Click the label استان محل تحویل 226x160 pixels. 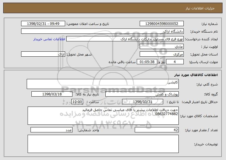click(x=204, y=54)
